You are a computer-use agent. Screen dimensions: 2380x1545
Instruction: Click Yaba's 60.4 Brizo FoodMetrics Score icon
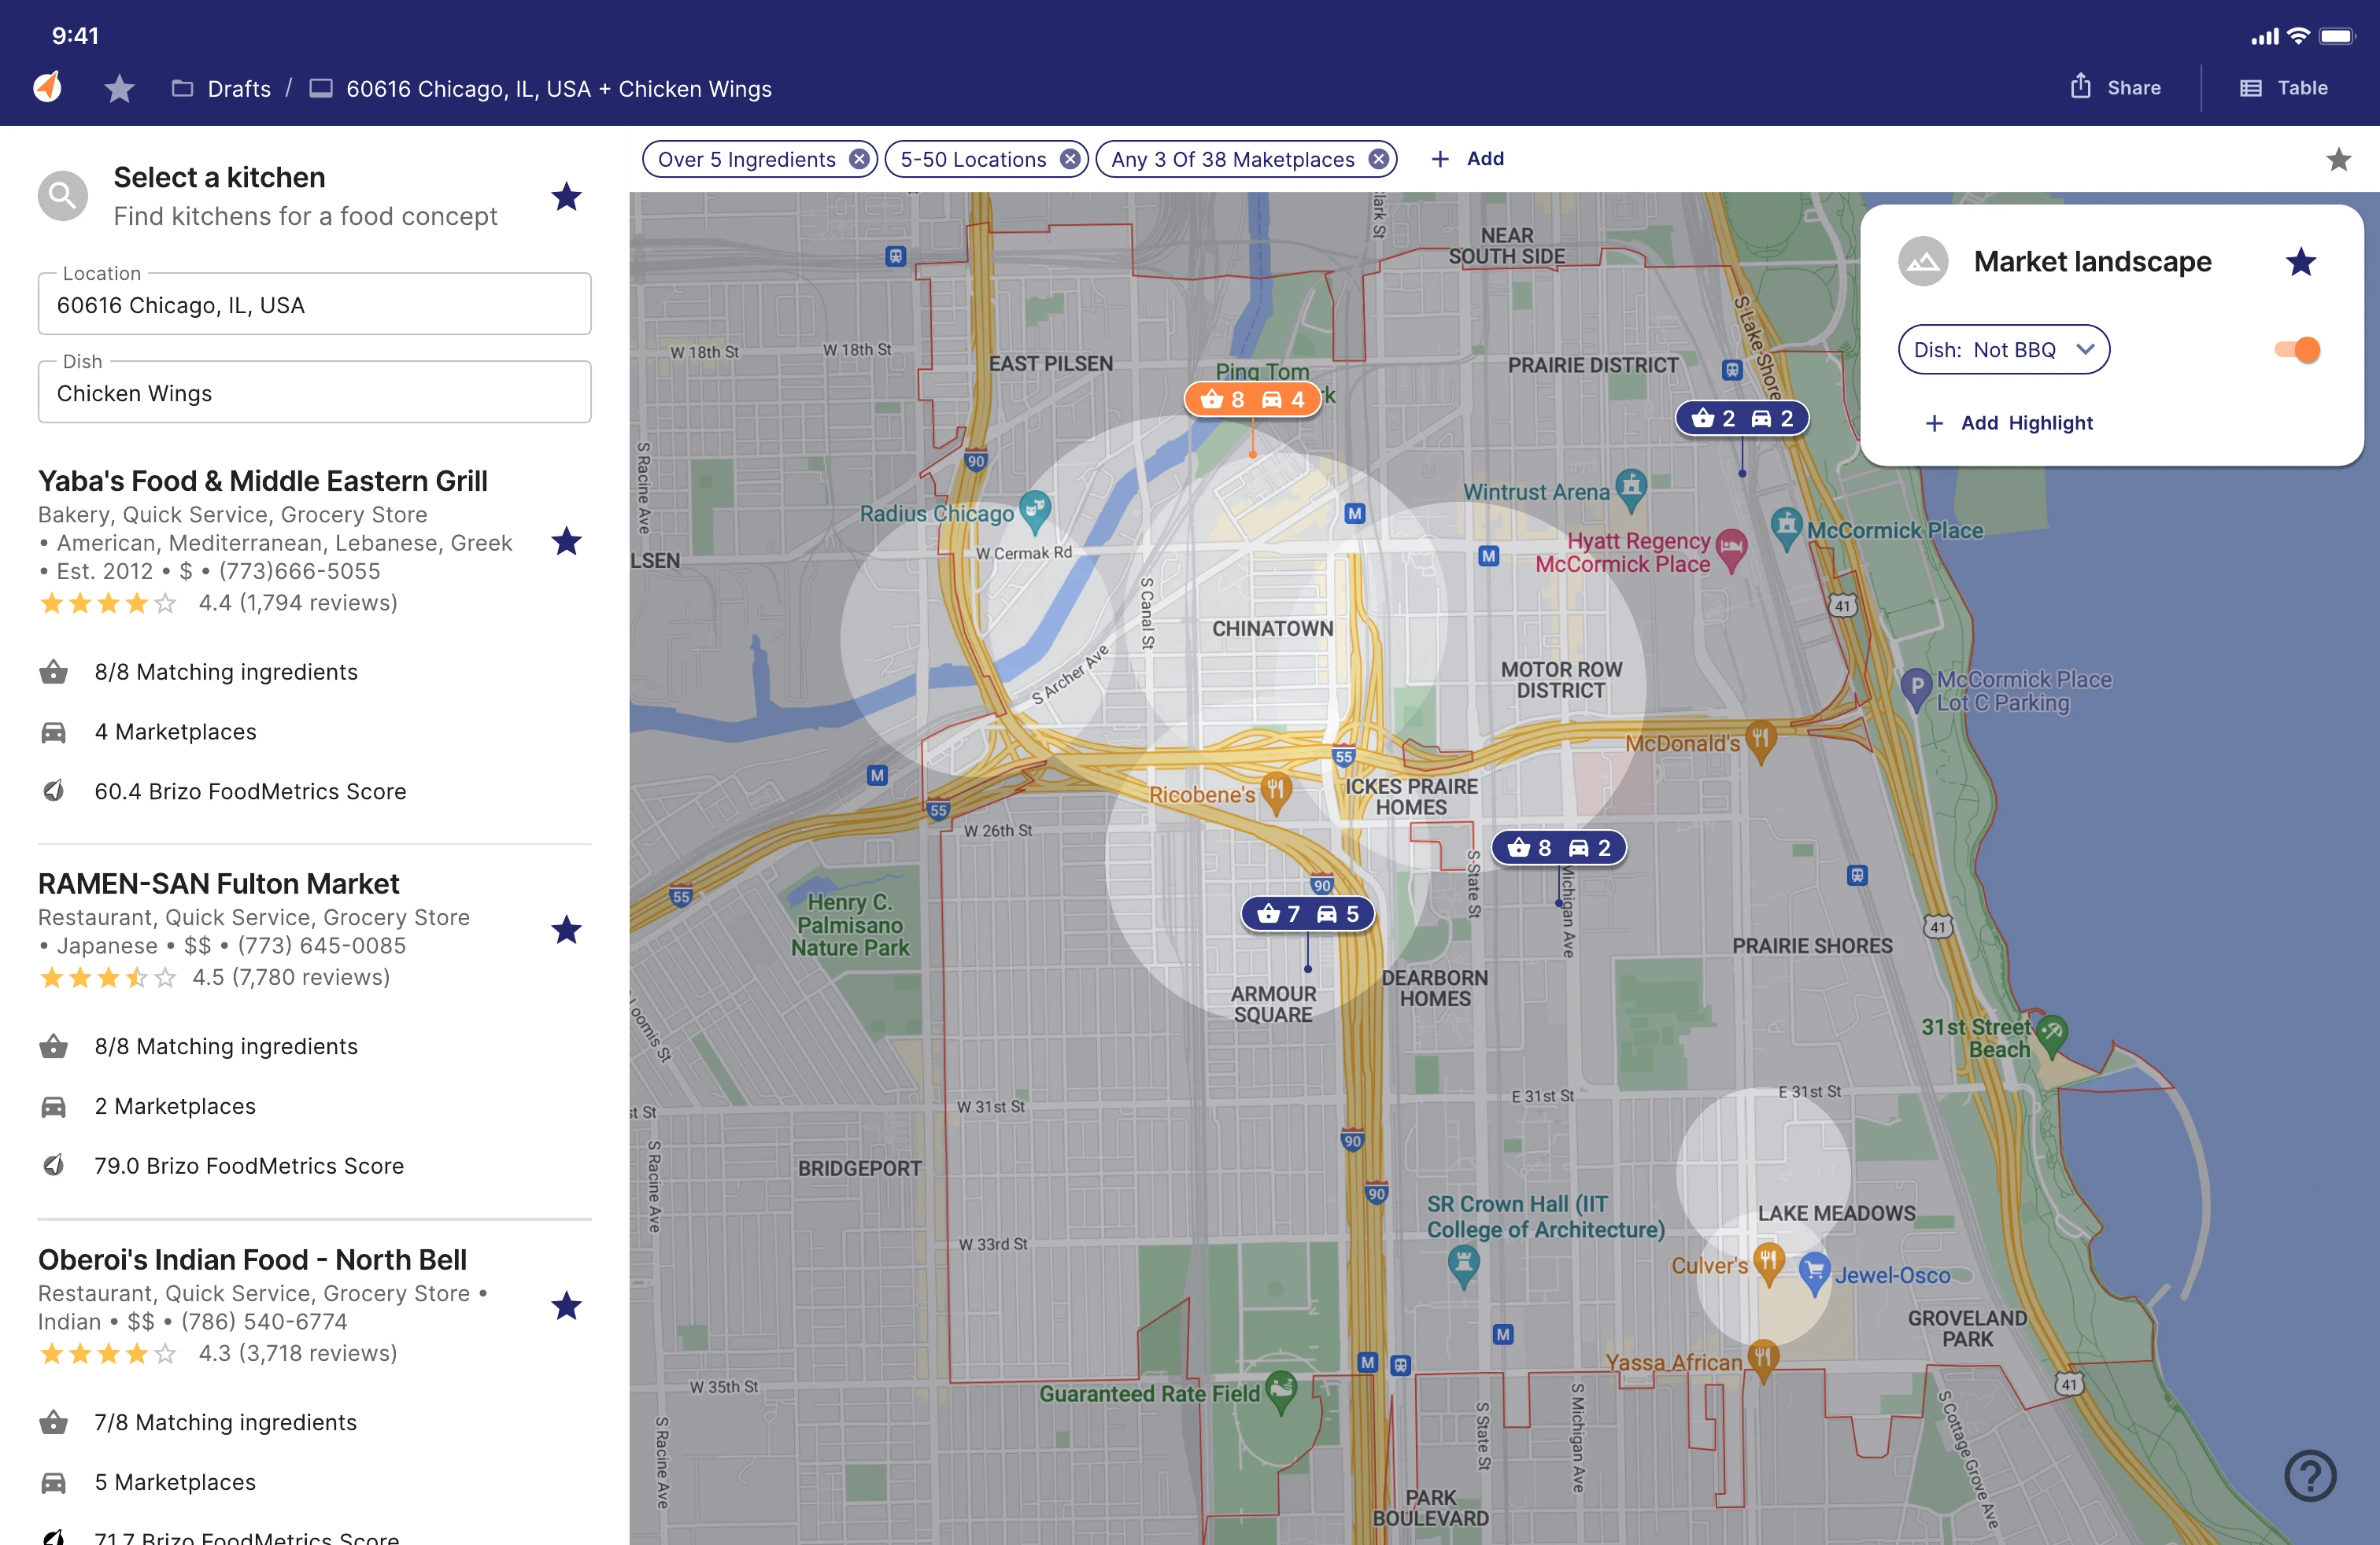pos(54,791)
